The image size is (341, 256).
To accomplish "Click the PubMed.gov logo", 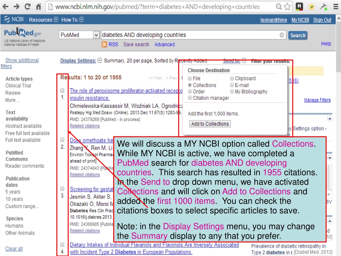I will 23,33.
